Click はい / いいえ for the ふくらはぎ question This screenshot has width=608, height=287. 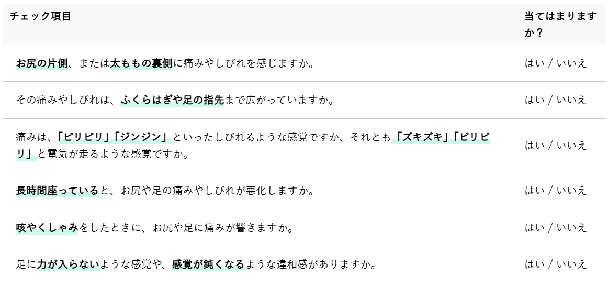pyautogui.click(x=555, y=100)
